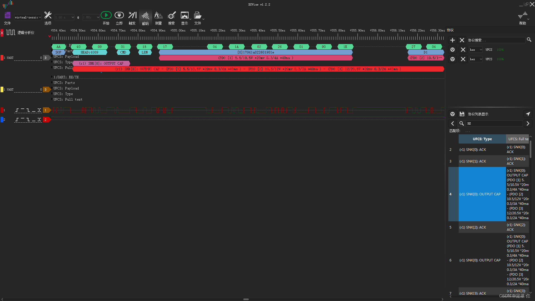Open the 测量 measurement tool

point(158,15)
